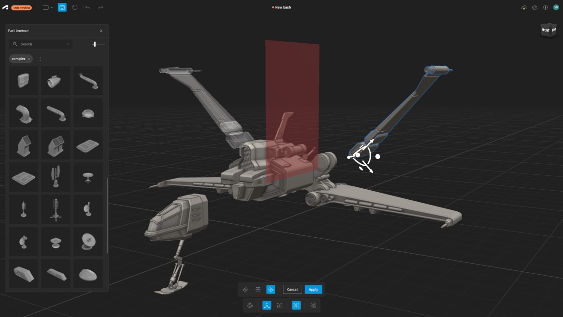Click the 'New bash' document title
This screenshot has height=317, width=563.
click(x=283, y=7)
